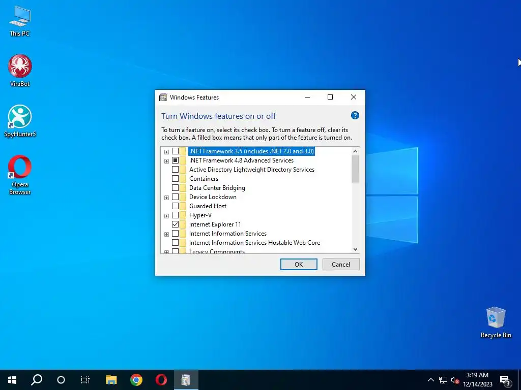The width and height of the screenshot is (521, 390).
Task: Open the notification center icon
Action: [505, 380]
